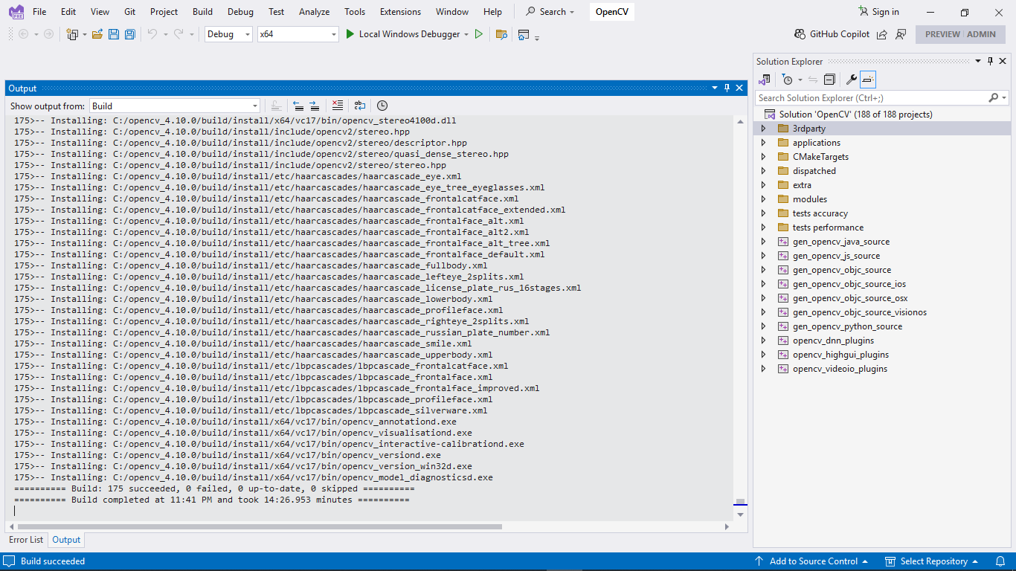Click the Redo arrow icon
The image size is (1016, 571).
pyautogui.click(x=179, y=34)
